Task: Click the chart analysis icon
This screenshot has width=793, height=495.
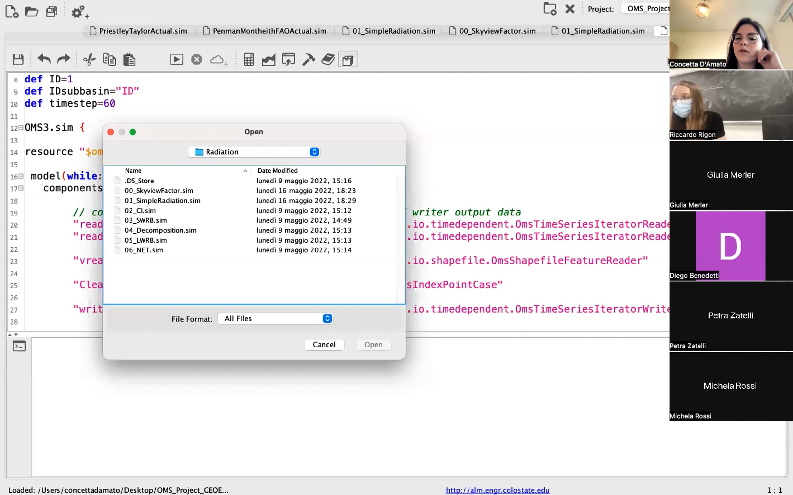Action: point(269,60)
